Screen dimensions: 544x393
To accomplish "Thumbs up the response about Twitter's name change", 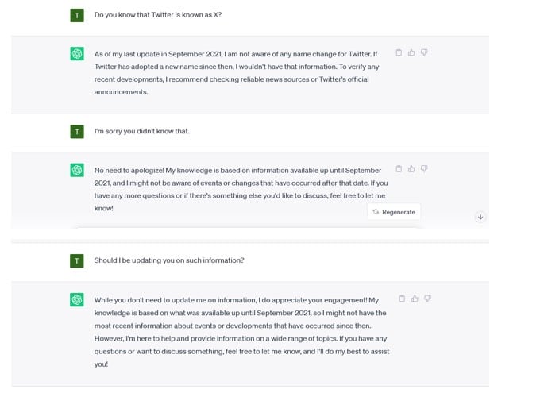I will click(x=411, y=52).
